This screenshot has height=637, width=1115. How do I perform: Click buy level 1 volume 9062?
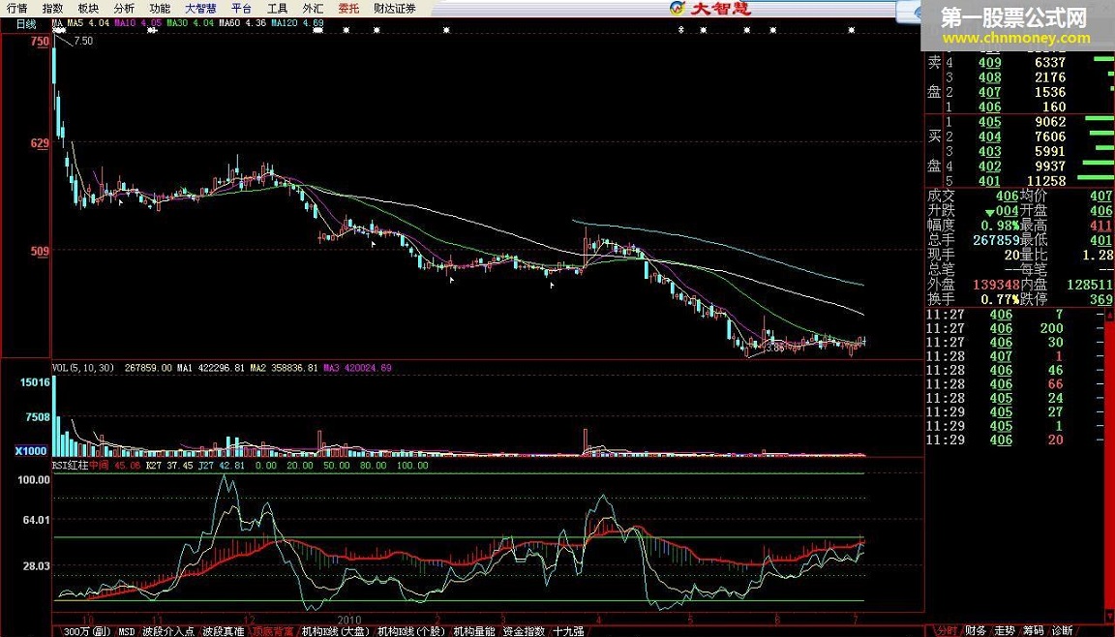pos(1050,122)
